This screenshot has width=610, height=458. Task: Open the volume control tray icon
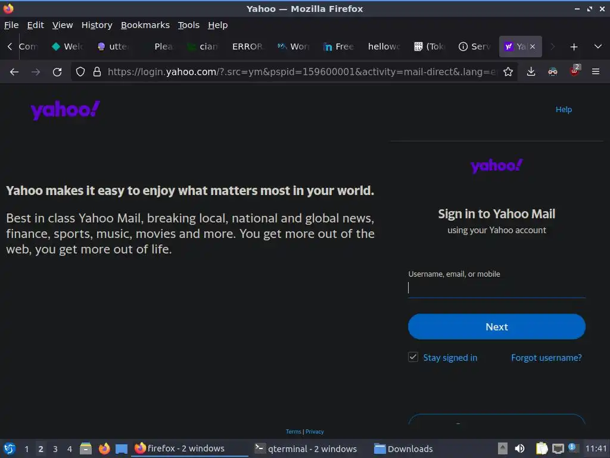pos(519,448)
